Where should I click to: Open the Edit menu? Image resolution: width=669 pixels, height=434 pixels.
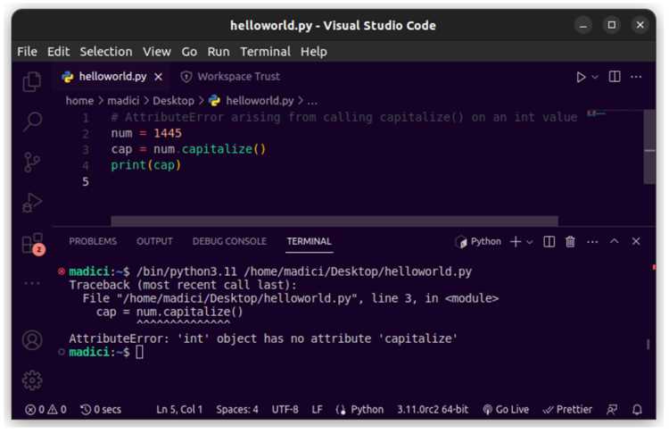click(59, 52)
